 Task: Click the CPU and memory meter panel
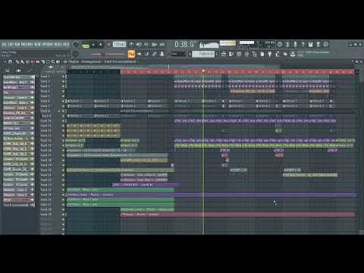click(x=257, y=45)
